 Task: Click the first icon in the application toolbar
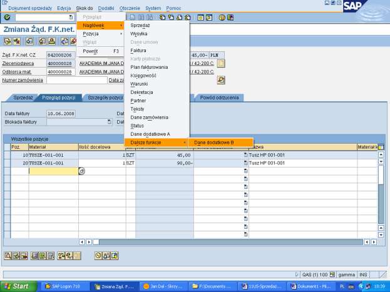pos(8,41)
